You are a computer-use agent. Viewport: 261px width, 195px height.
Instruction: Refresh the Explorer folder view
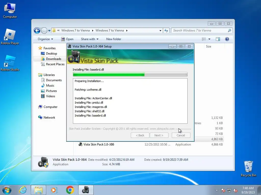pyautogui.click(x=166, y=30)
